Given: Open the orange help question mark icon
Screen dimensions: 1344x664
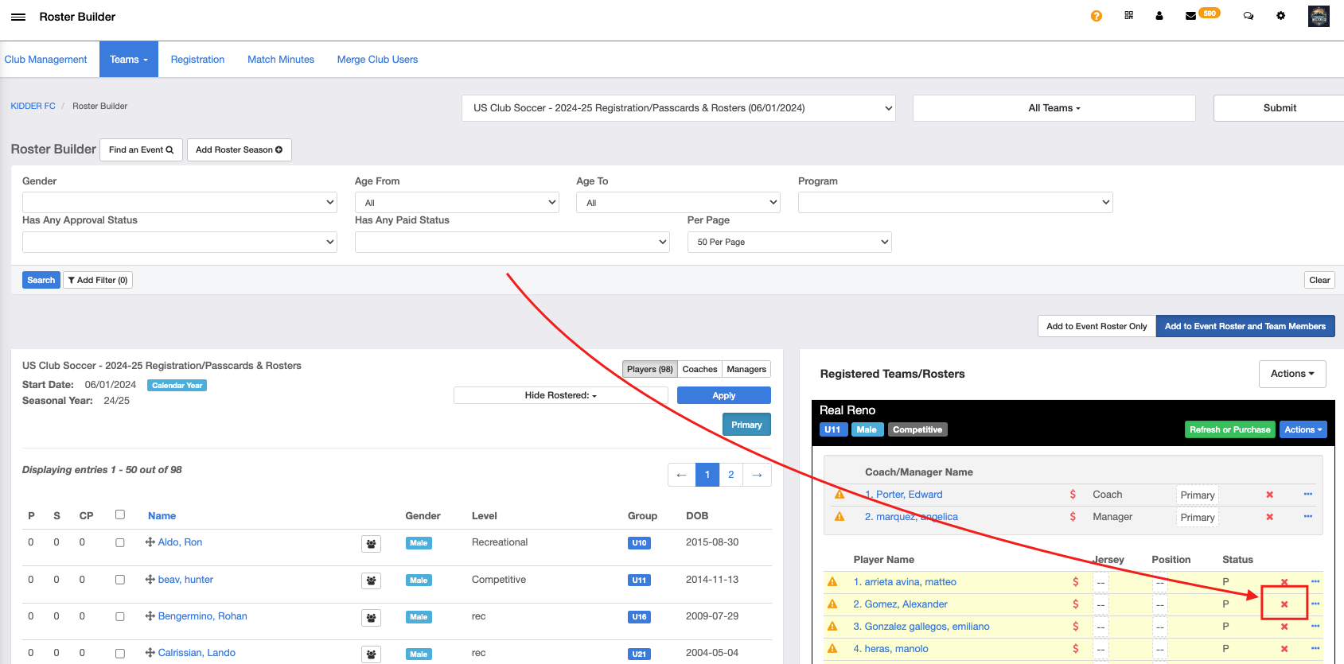Looking at the screenshot, I should 1096,16.
